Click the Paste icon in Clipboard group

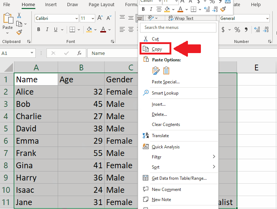pyautogui.click(x=8, y=21)
